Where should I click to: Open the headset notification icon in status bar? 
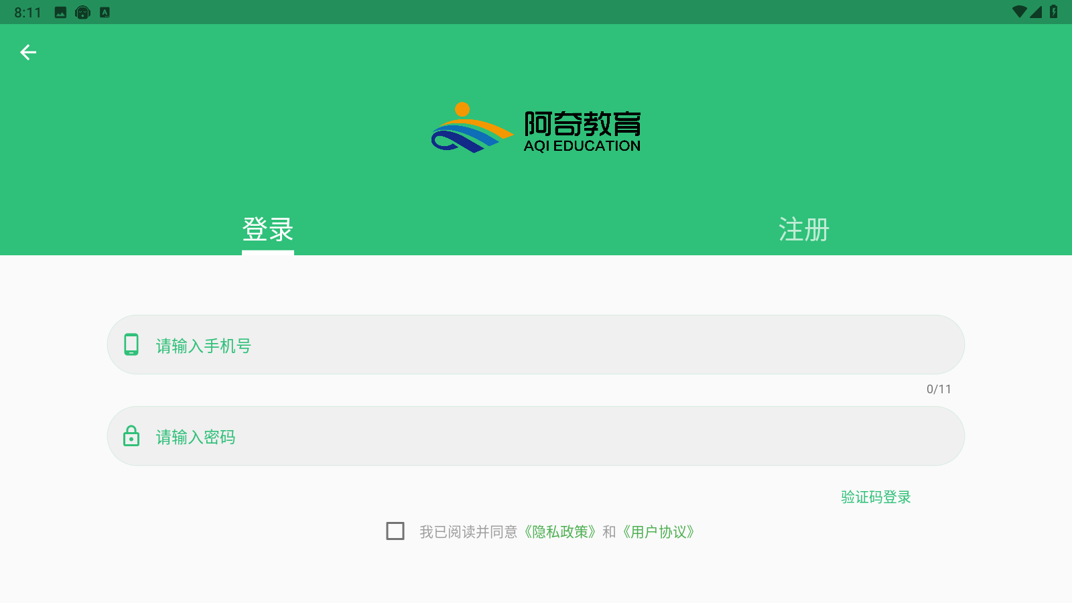tap(82, 12)
